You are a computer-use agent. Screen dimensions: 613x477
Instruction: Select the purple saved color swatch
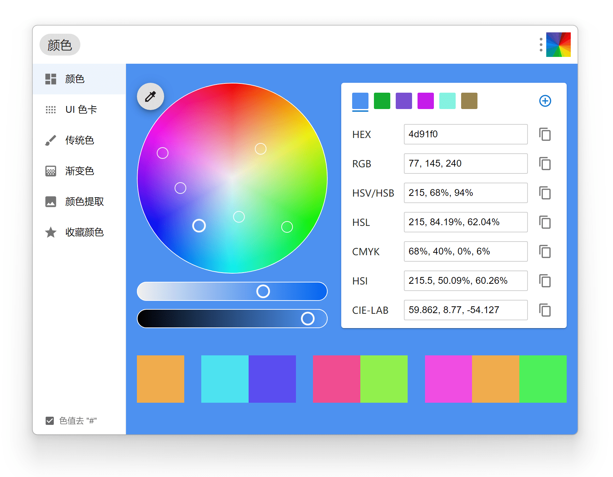point(404,101)
